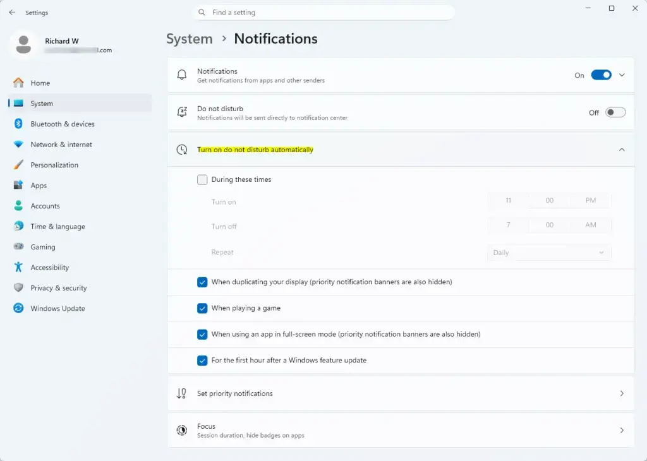Click the Accessibility figure icon
Screen dimensions: 647x461
point(18,267)
